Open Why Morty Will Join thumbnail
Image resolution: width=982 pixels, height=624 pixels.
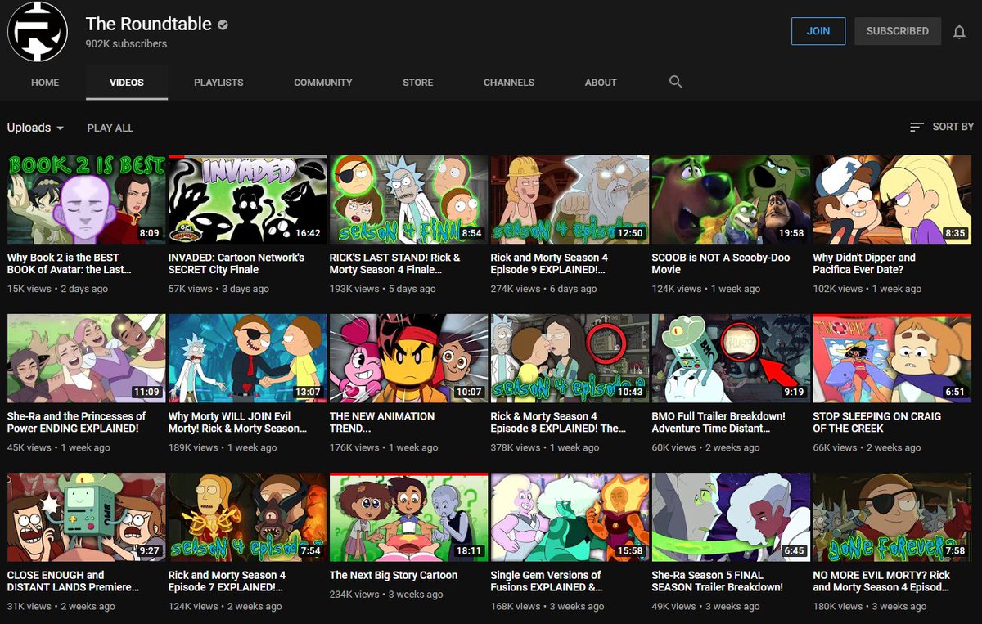[247, 359]
